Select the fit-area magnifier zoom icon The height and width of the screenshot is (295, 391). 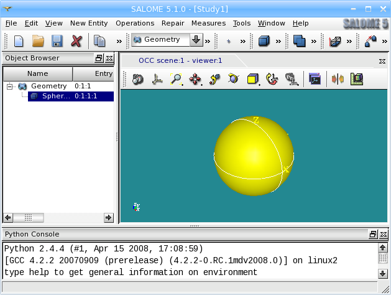click(x=176, y=80)
